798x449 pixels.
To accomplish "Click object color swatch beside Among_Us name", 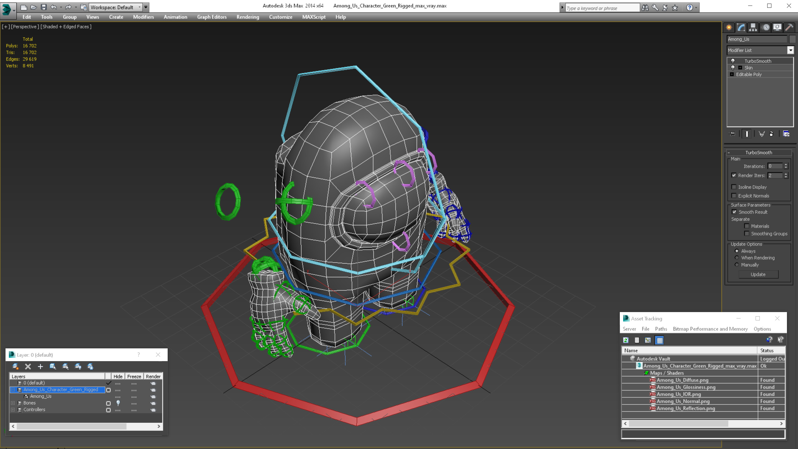I will point(792,39).
